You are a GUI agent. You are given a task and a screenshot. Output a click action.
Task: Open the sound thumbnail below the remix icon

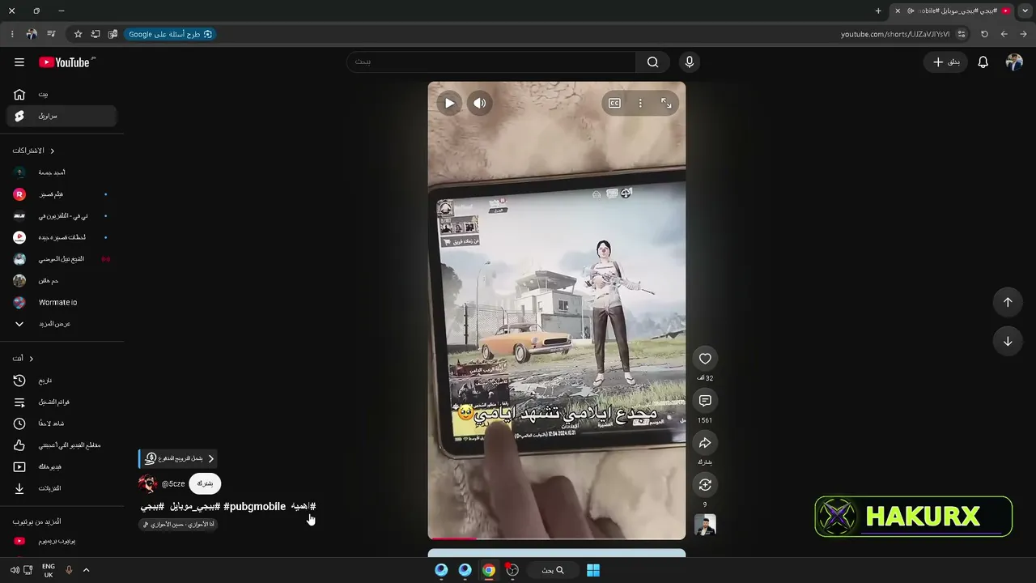705,525
